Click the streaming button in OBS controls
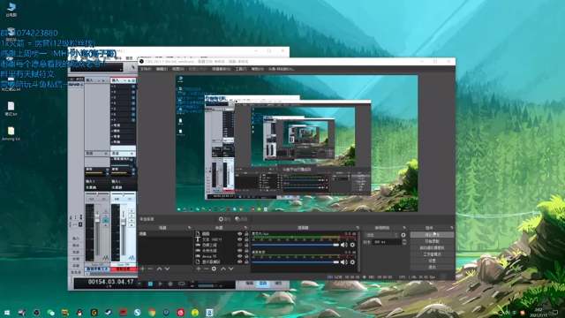Image resolution: width=565 pixels, height=318 pixels. (432, 235)
